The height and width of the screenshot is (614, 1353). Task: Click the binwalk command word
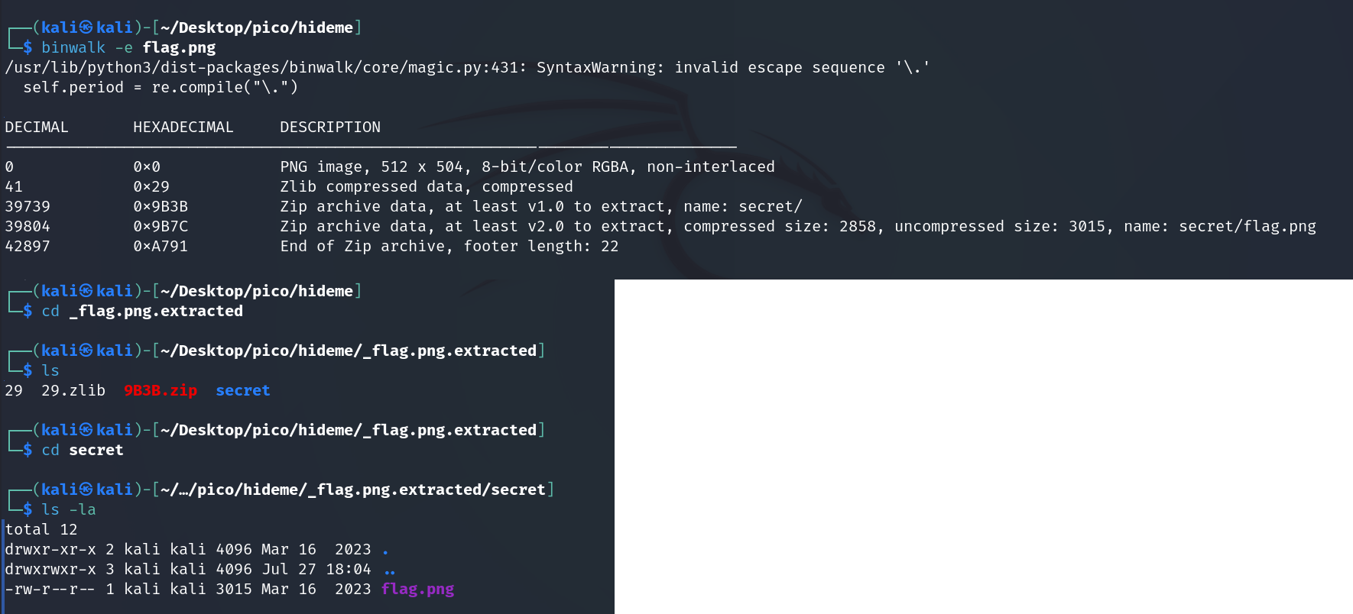pos(73,47)
